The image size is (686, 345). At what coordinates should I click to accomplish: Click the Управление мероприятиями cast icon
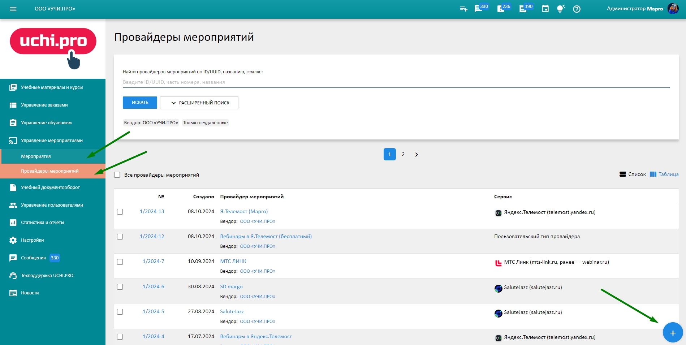click(13, 141)
